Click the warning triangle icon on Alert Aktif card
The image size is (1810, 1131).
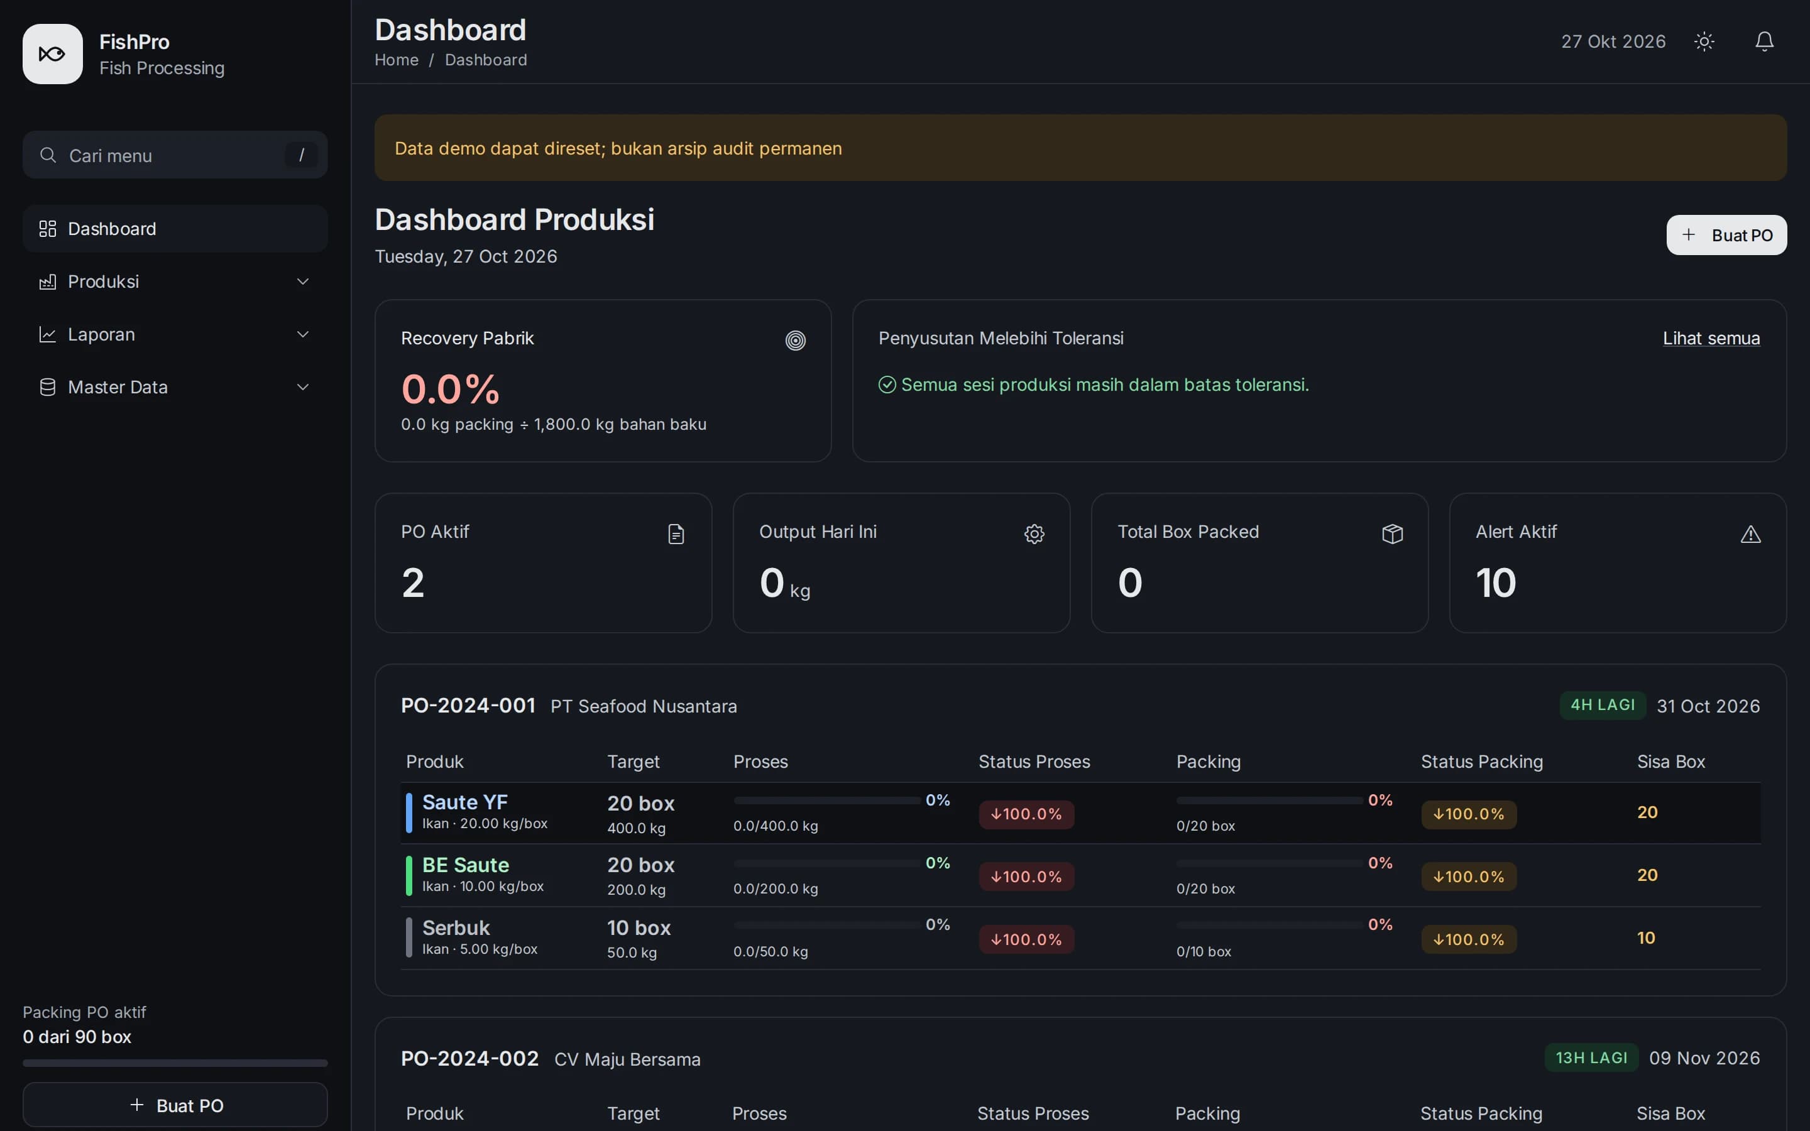1750,534
